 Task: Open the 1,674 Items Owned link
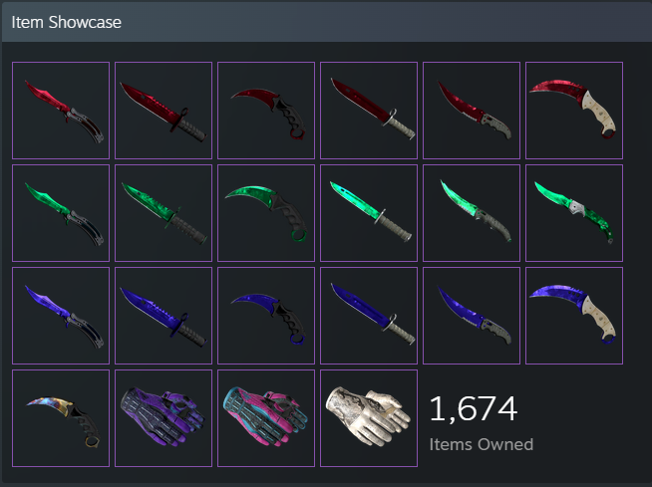click(482, 422)
